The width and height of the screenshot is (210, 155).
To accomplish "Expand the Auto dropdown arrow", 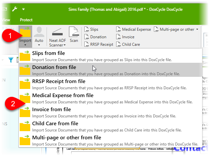I will 39,45.
